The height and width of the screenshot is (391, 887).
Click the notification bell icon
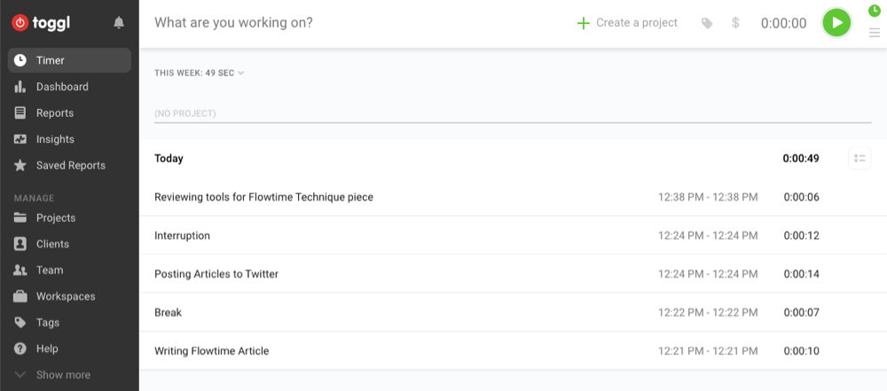[x=119, y=23]
